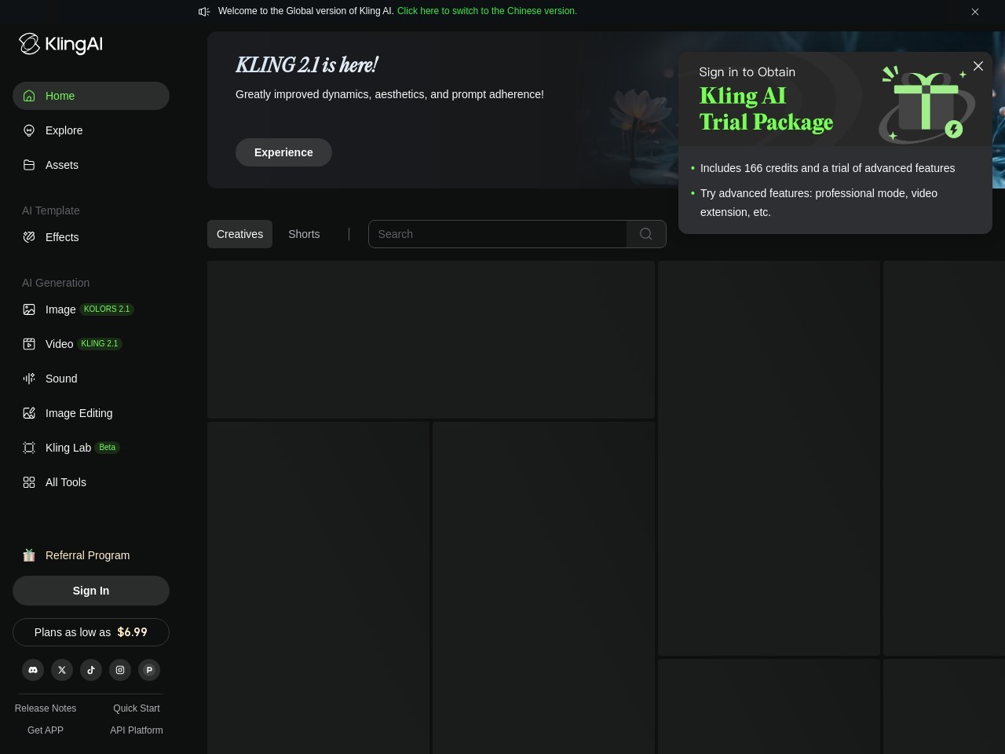Viewport: 1005px width, 754px height.
Task: Open Sound generation
Action: point(91,379)
